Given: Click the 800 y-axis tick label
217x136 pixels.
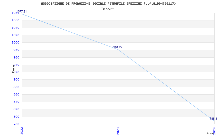Looking at the screenshot, I should click(x=16, y=117).
